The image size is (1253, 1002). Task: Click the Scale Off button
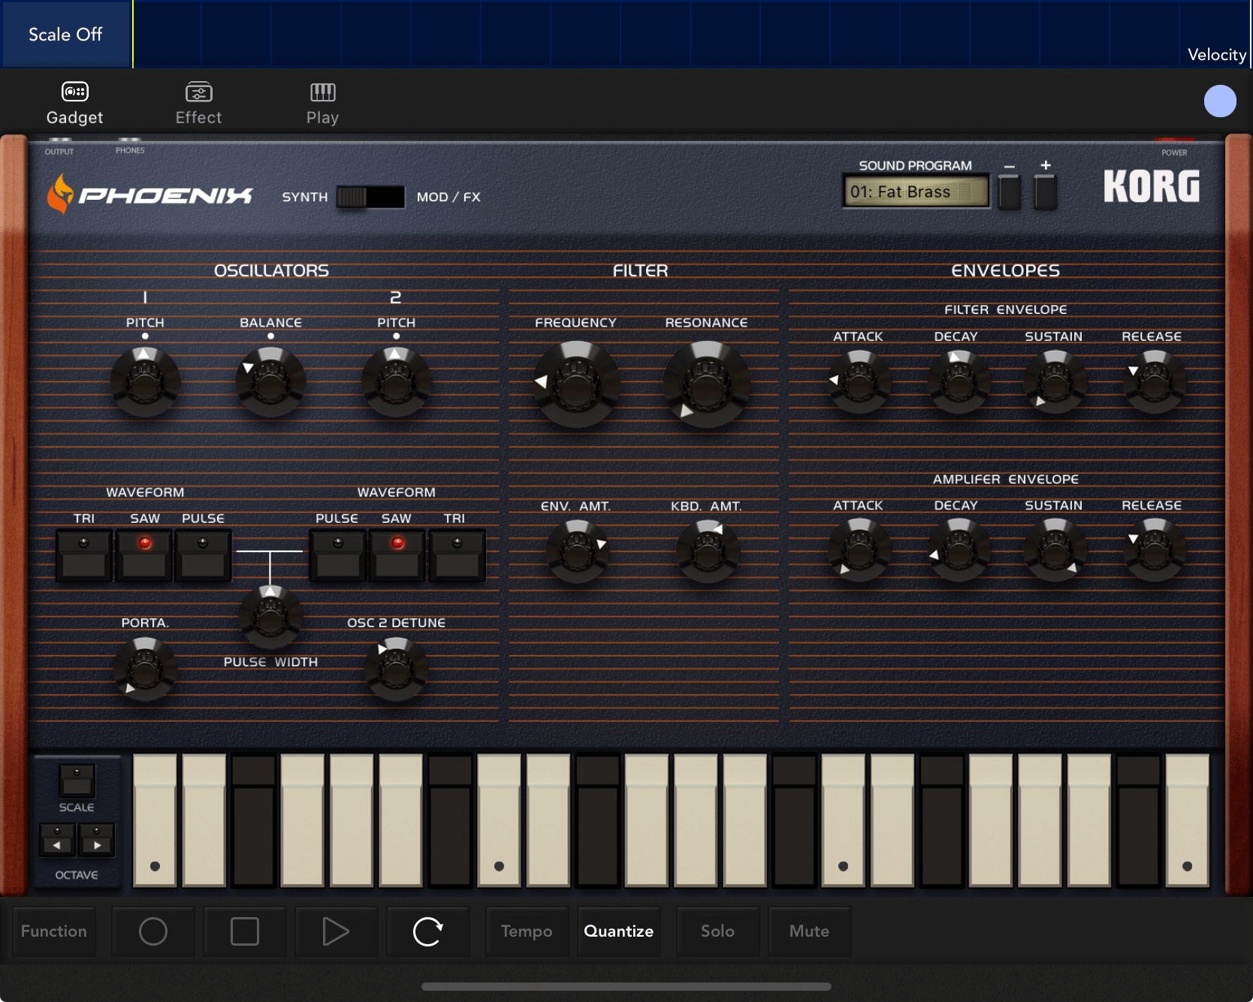point(66,35)
